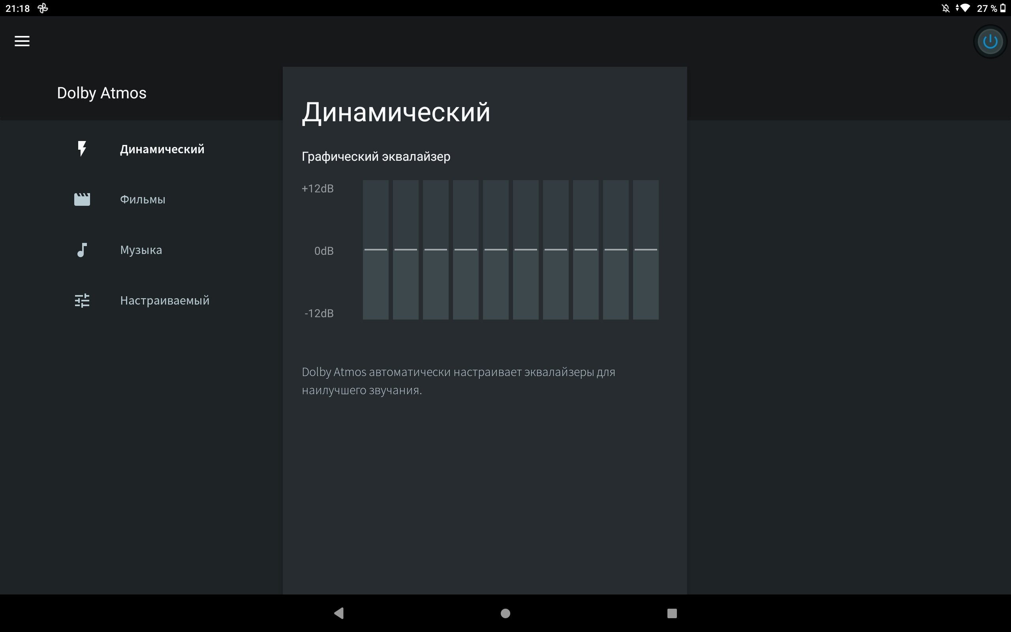
Task: Click the music note icon for Музыка
Action: [82, 250]
